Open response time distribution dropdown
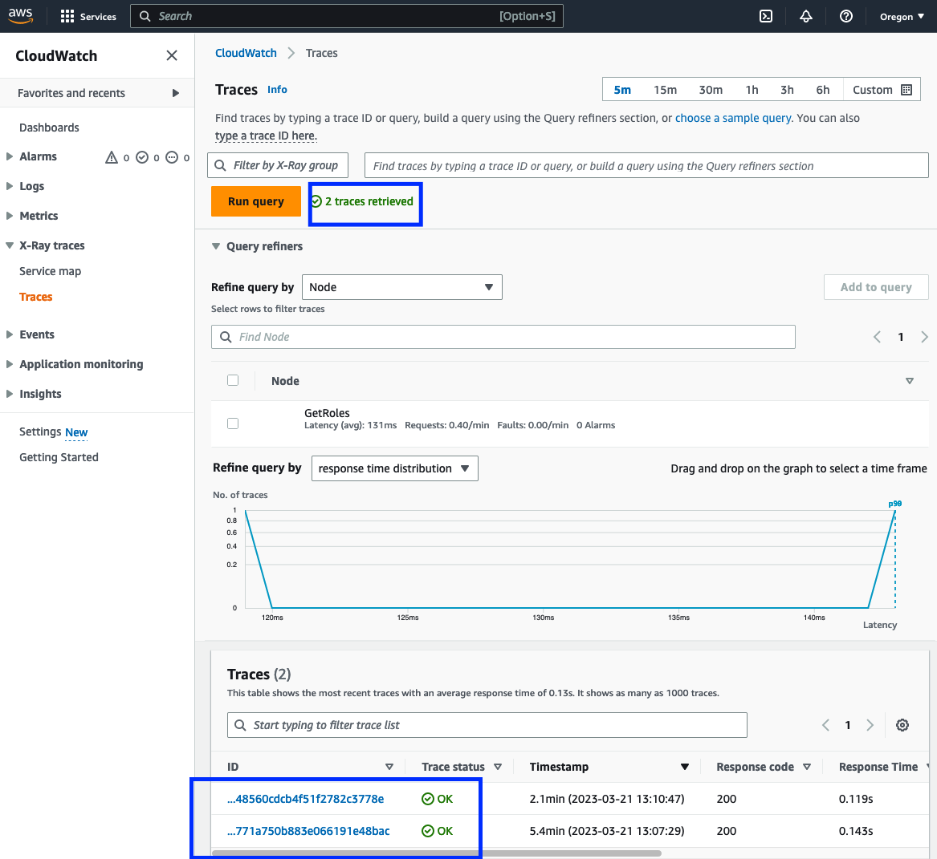 coord(395,468)
